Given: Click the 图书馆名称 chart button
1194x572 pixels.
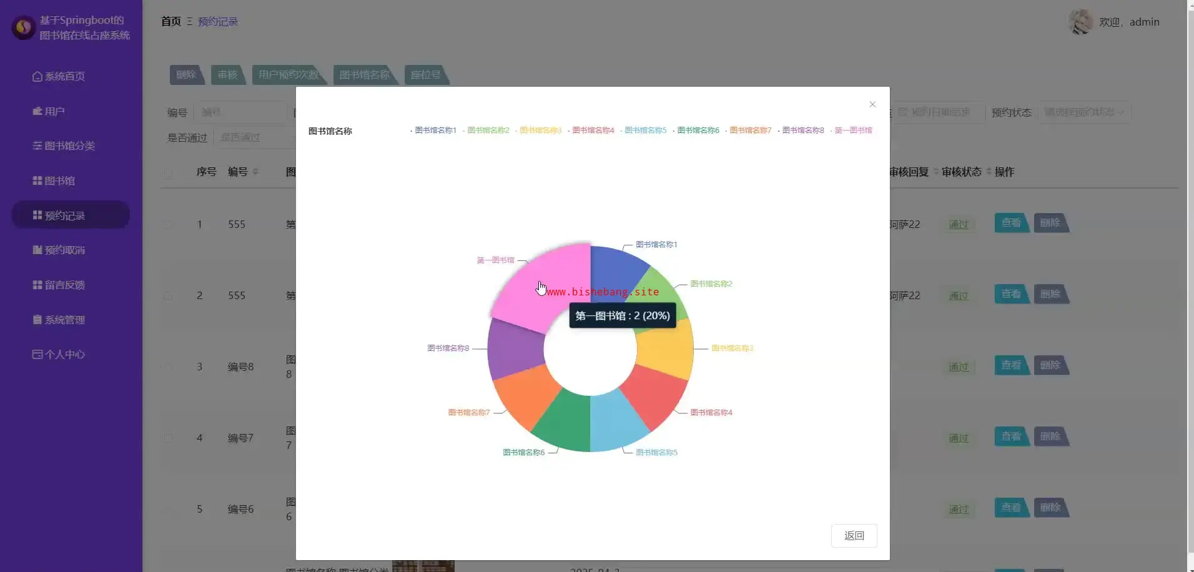Looking at the screenshot, I should (365, 75).
